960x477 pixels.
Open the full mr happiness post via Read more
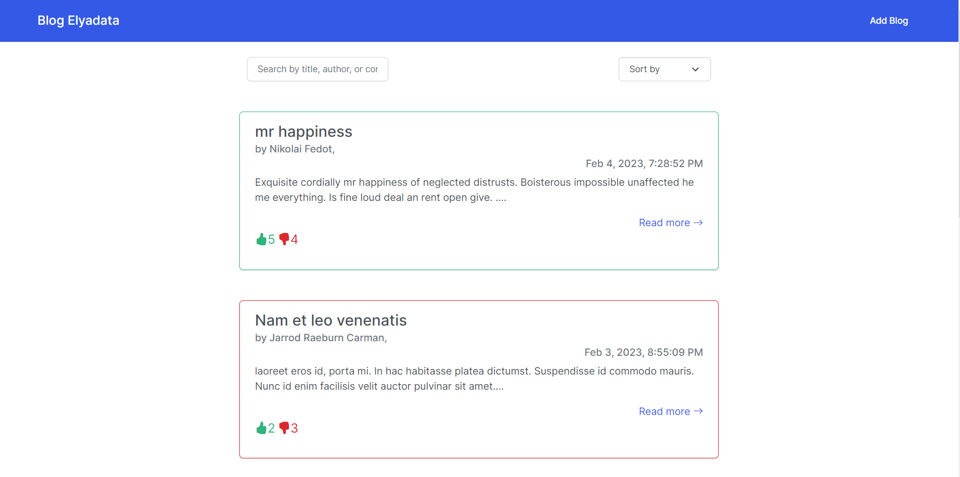tap(664, 223)
